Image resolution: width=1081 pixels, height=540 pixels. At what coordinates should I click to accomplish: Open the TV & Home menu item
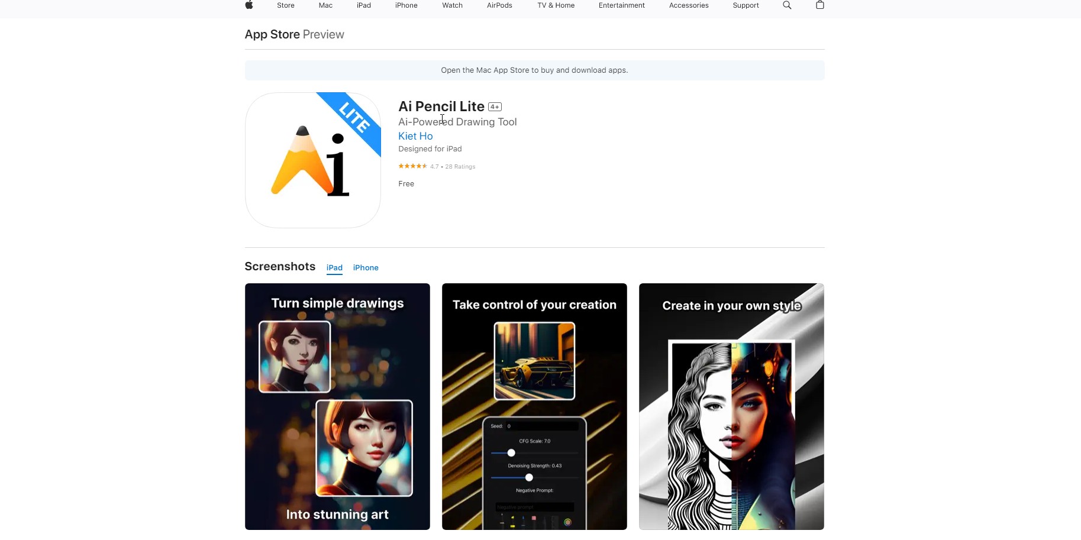click(x=556, y=5)
